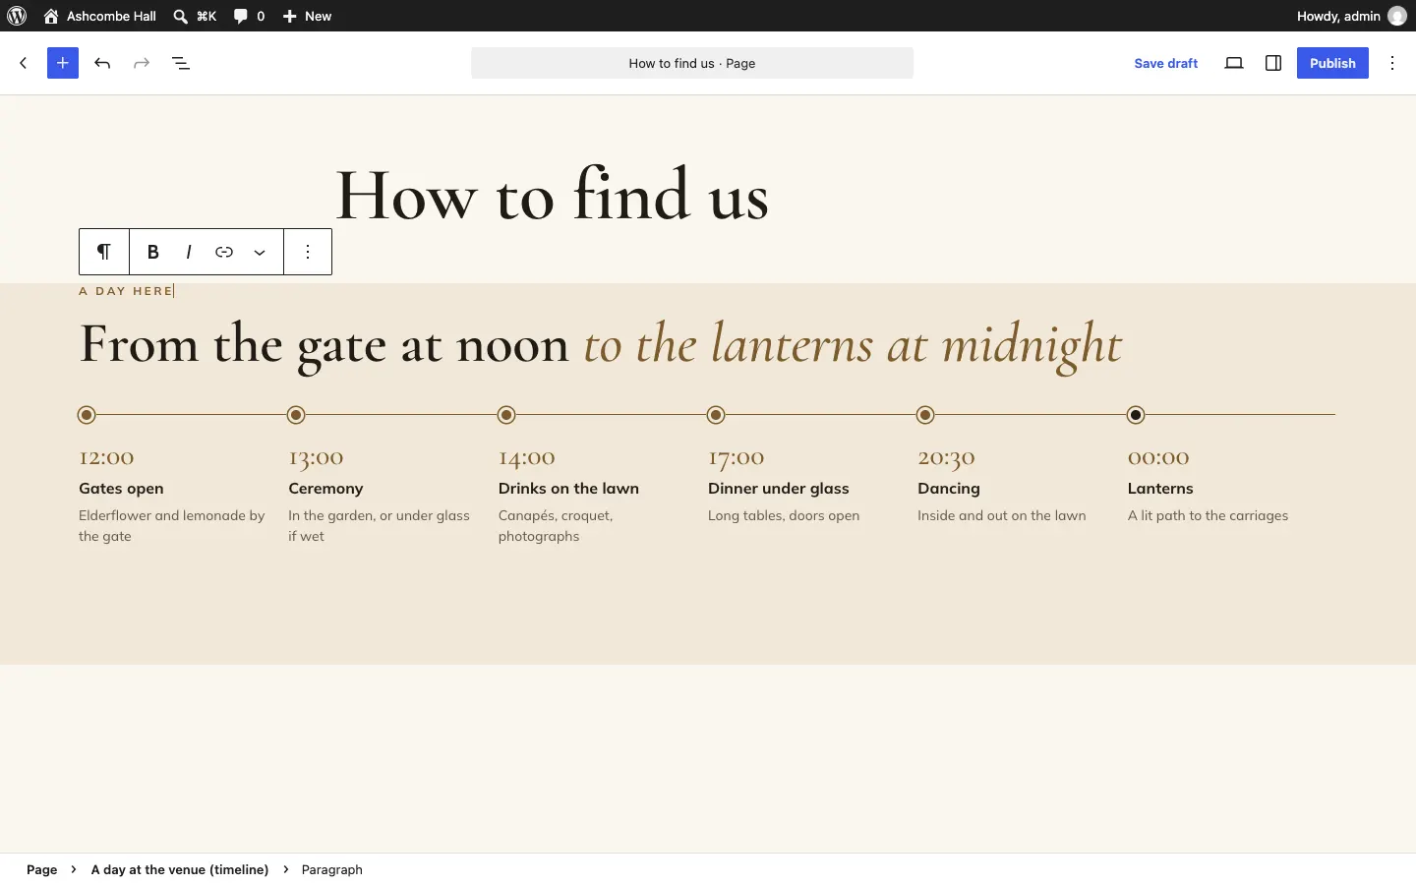Click the 'Drinks on the lawn' title

(x=568, y=489)
